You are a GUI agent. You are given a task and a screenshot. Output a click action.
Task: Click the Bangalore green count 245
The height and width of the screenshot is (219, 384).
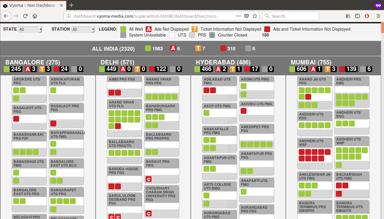point(16,69)
